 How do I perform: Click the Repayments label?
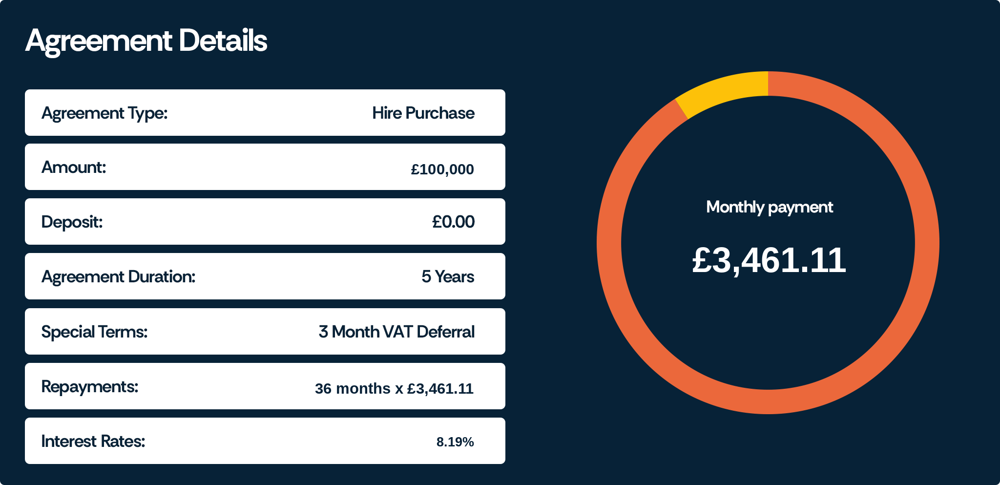pos(90,387)
